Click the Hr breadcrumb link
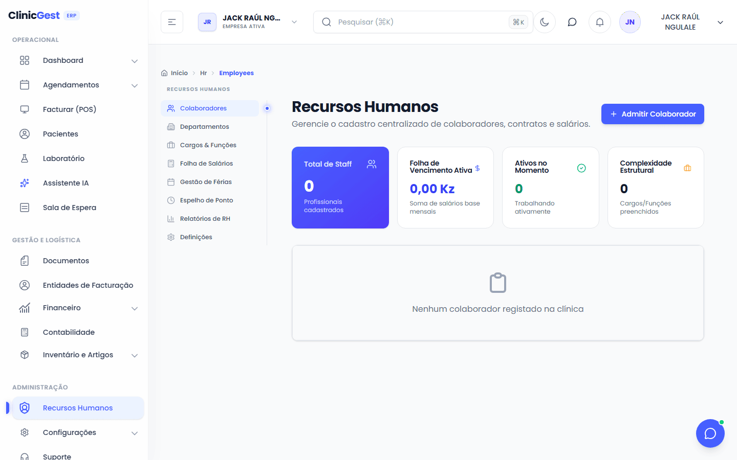This screenshot has height=460, width=737. [x=203, y=73]
